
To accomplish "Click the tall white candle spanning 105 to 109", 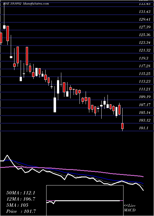I will coord(55,105).
